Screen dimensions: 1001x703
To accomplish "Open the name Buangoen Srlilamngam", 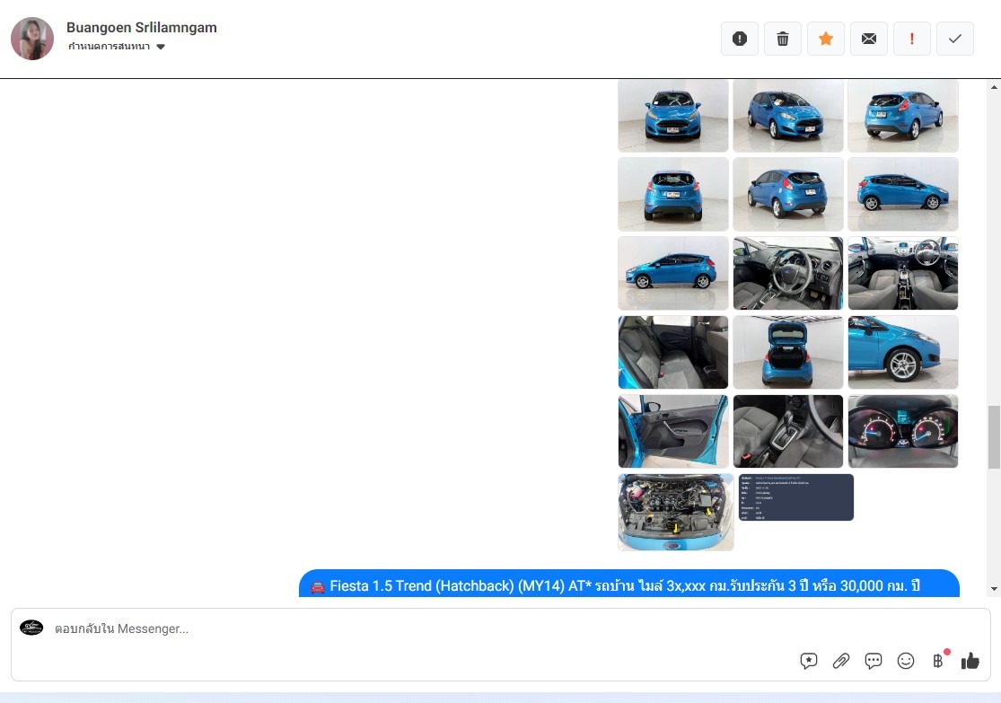I will (x=142, y=28).
